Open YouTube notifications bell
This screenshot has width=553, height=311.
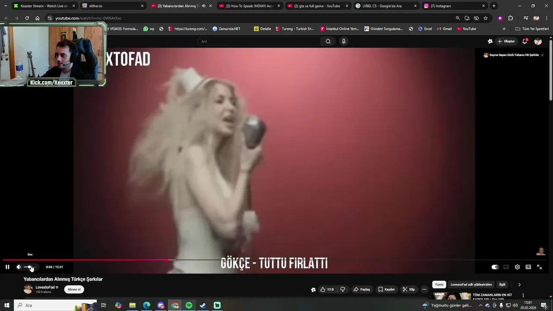click(525, 41)
